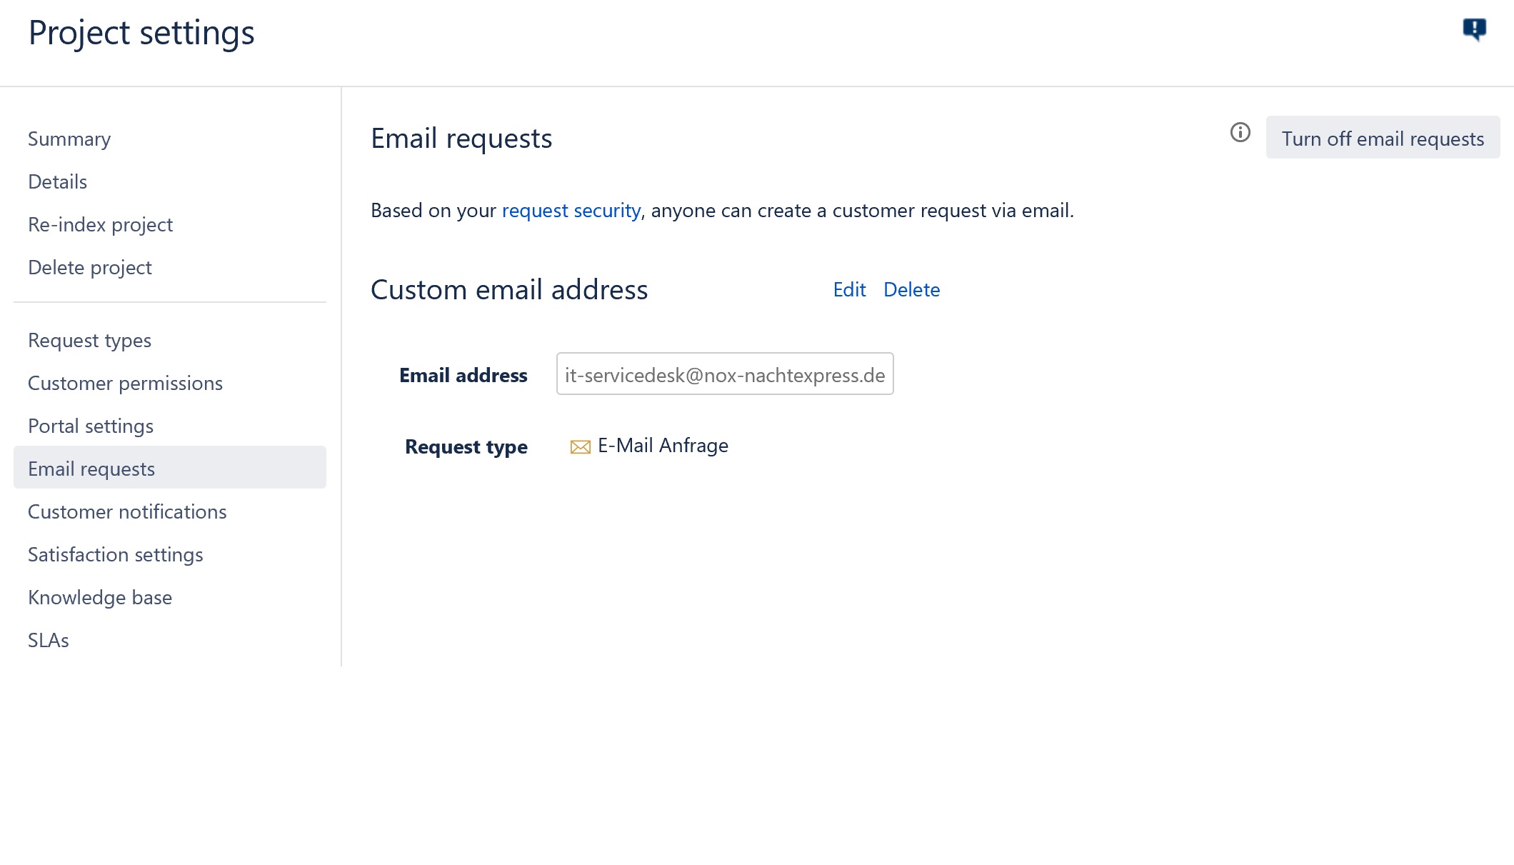Navigate to Request types settings
Viewport: 1514px width, 865px height.
point(89,340)
